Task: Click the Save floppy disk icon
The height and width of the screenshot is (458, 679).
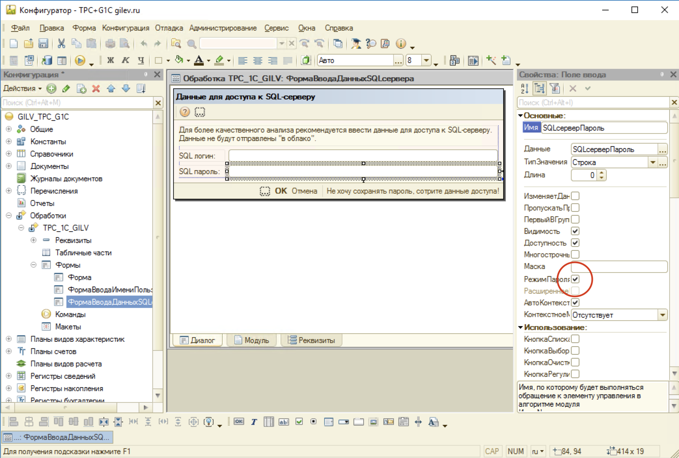Action: tap(43, 44)
